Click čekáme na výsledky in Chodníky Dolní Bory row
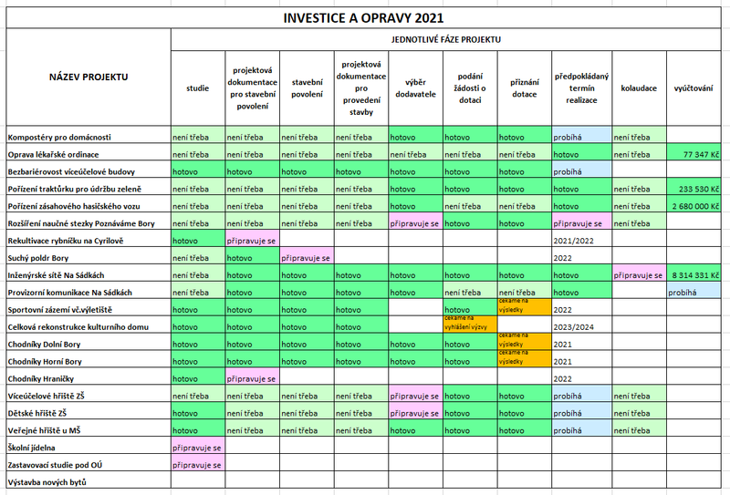This screenshot has width=730, height=495. point(525,341)
